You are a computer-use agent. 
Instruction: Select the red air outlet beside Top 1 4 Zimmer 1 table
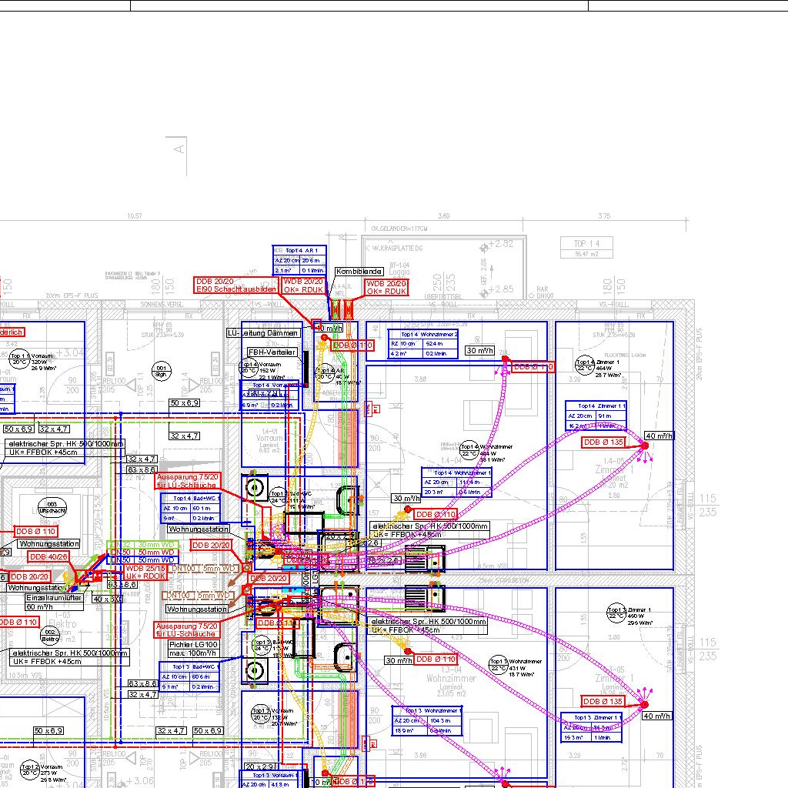tap(645, 446)
